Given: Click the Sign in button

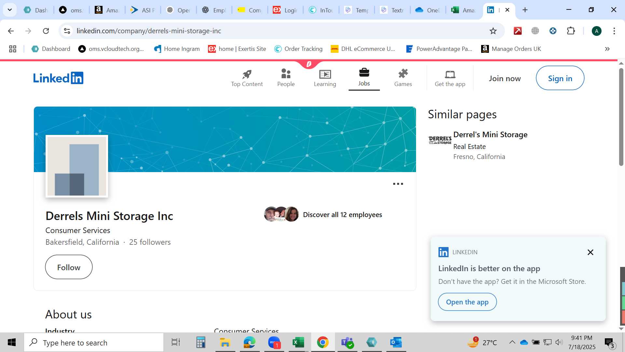Looking at the screenshot, I should coord(560,78).
